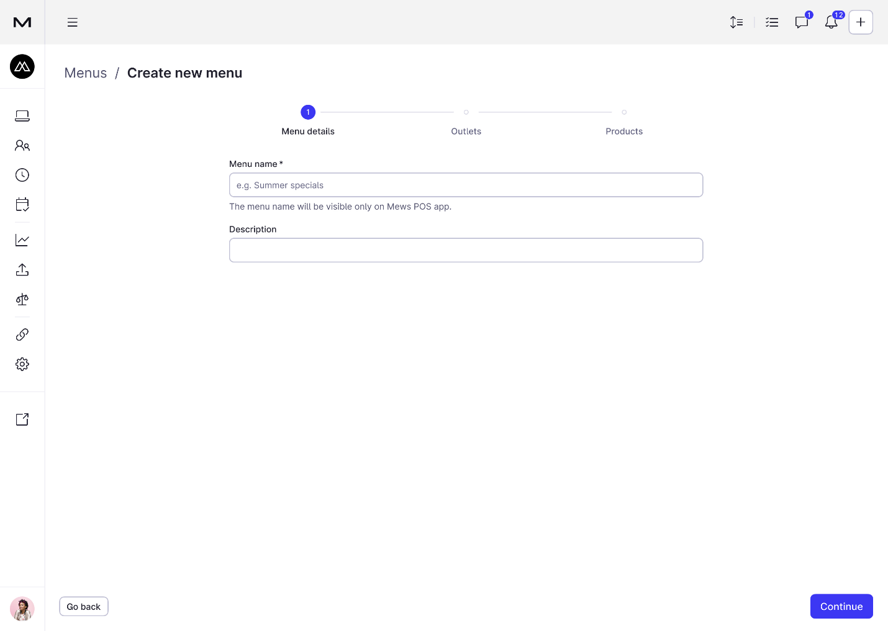This screenshot has width=888, height=631.
Task: Select the Products step
Action: pos(623,122)
